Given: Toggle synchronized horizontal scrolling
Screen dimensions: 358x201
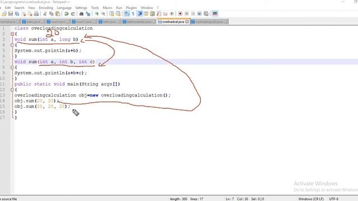Looking at the screenshot, I should point(118,13).
